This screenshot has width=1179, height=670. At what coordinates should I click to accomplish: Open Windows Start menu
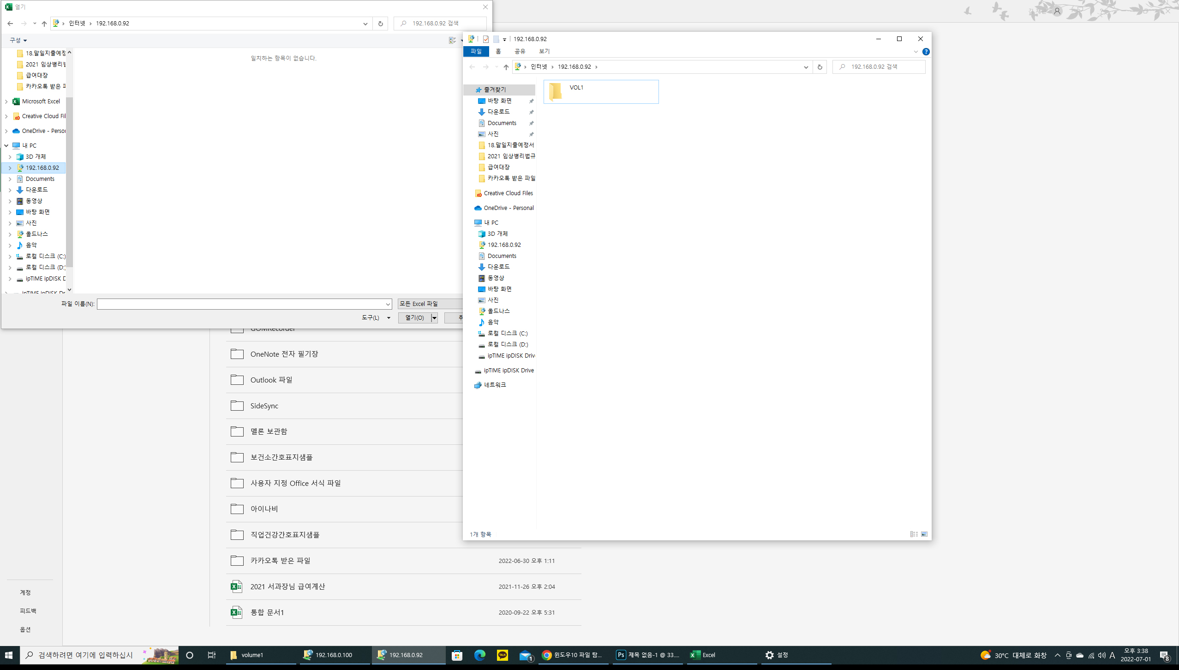coord(9,655)
